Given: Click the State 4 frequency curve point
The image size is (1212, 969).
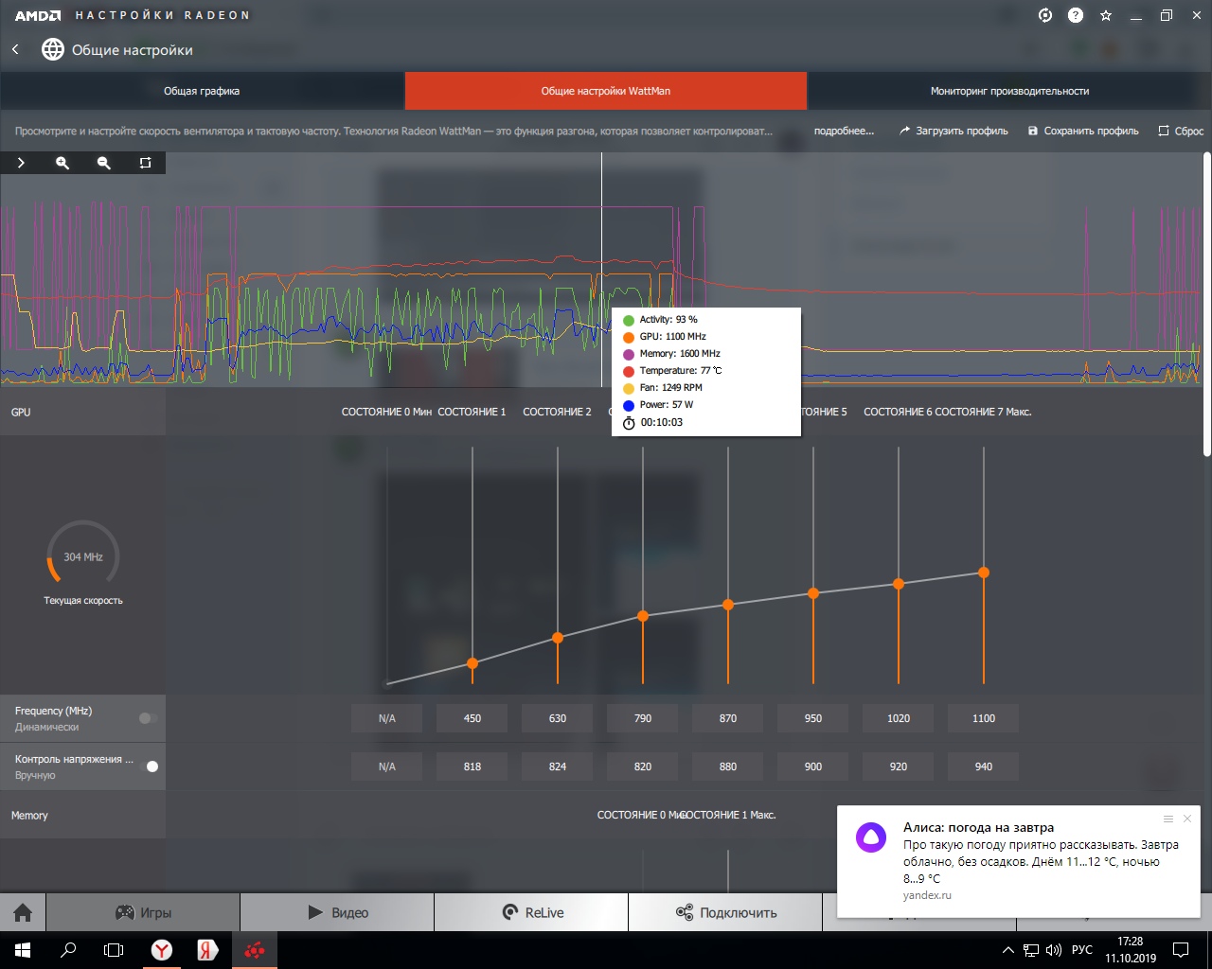Looking at the screenshot, I should [728, 605].
